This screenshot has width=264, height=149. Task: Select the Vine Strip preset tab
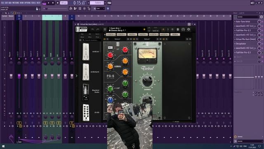coord(132,34)
